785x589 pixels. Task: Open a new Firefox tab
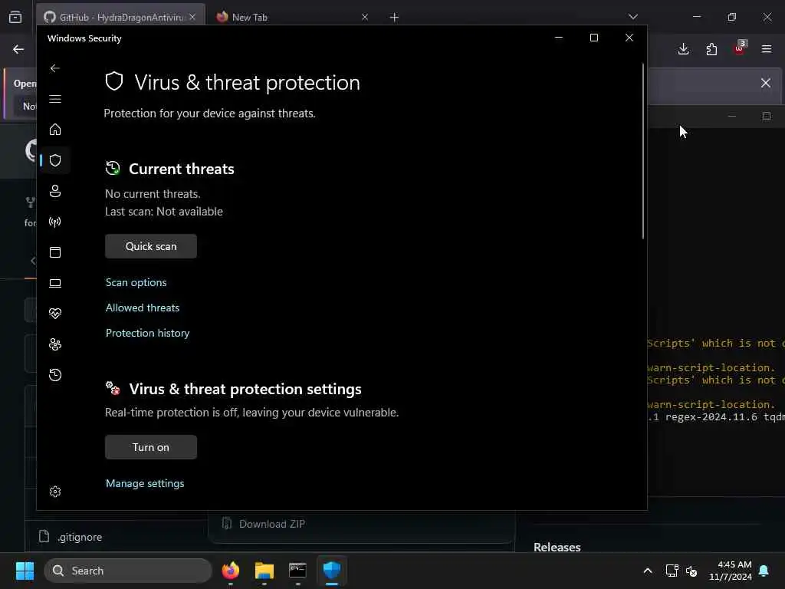394,18
